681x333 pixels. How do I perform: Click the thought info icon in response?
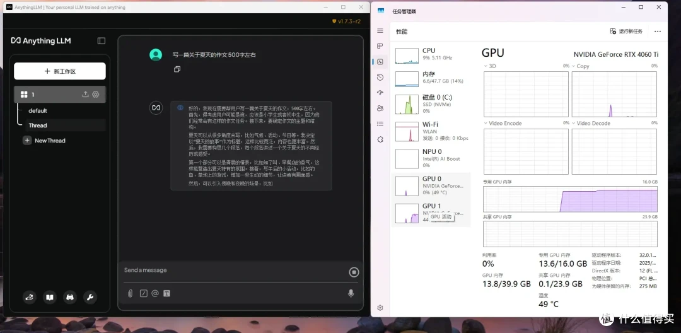(x=180, y=108)
